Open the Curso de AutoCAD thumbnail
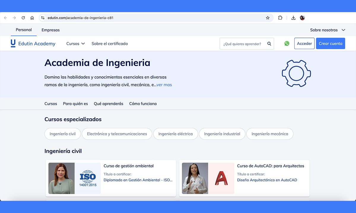The width and height of the screenshot is (356, 213). click(x=208, y=178)
